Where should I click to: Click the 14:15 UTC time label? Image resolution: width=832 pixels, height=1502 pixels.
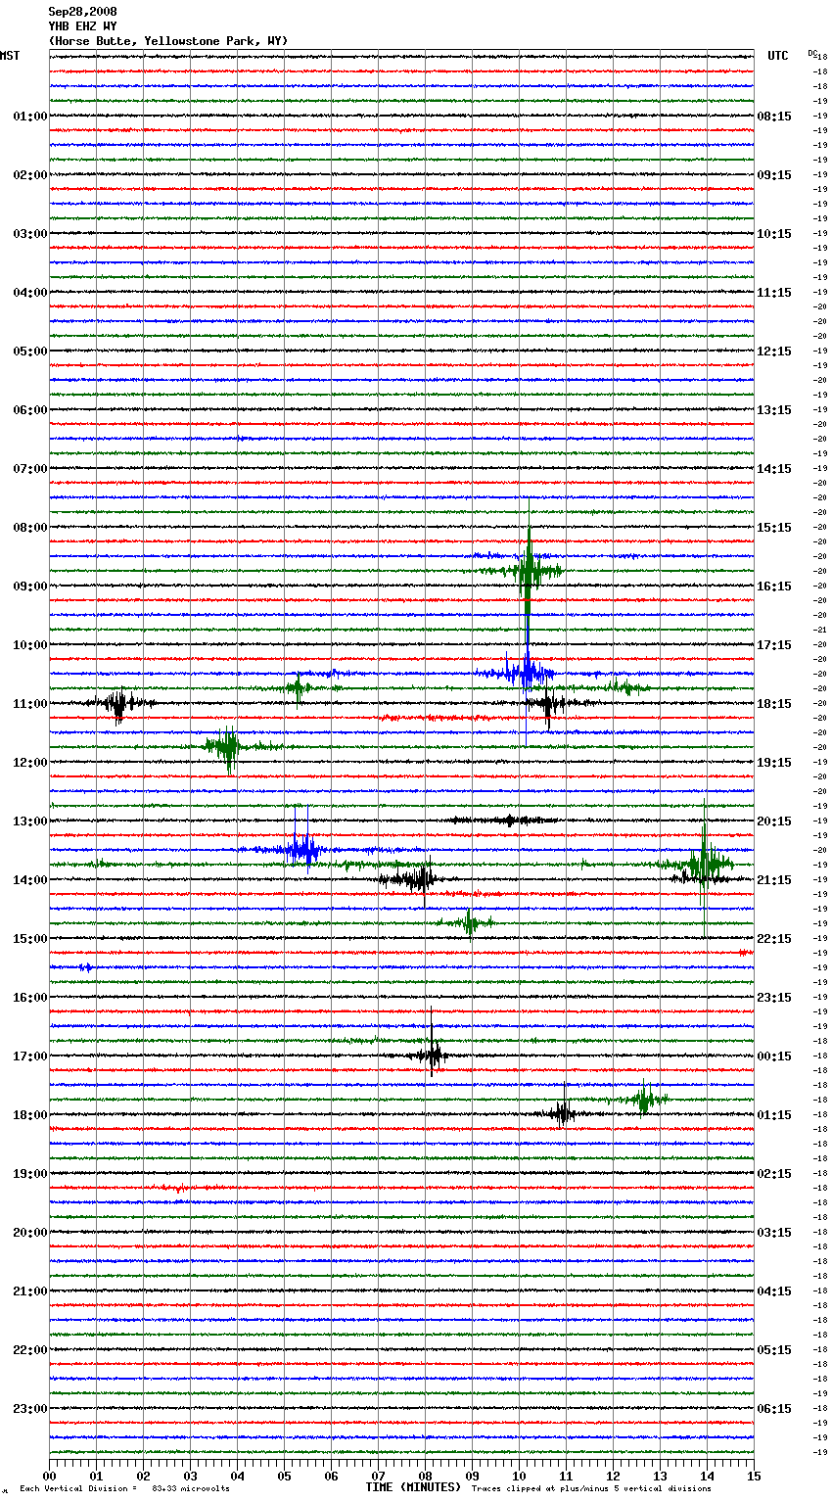[774, 469]
